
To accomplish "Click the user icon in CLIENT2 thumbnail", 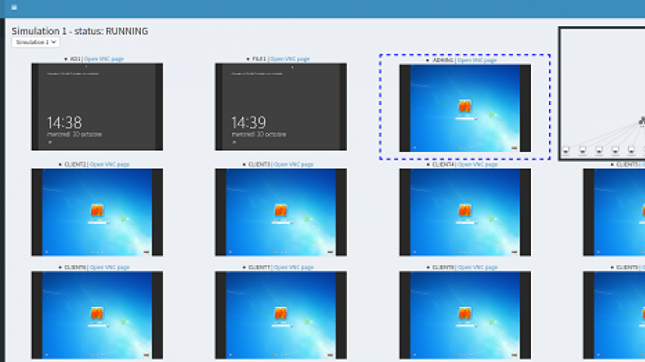I will [x=97, y=211].
